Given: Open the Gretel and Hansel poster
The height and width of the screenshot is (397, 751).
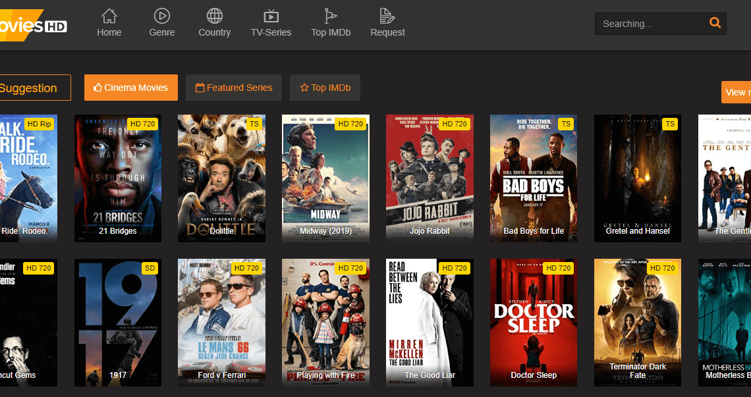Looking at the screenshot, I should [638, 178].
